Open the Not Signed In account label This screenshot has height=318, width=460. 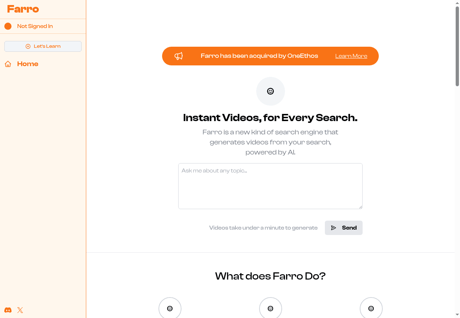pyautogui.click(x=35, y=26)
